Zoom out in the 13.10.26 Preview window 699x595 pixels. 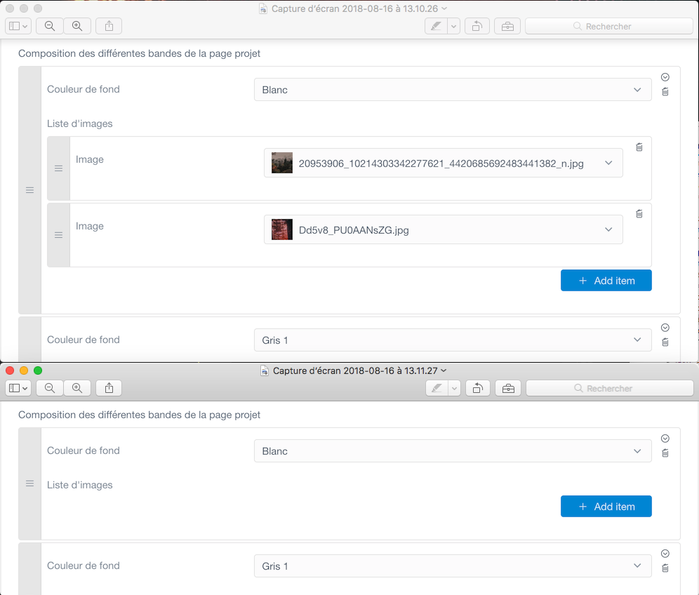tap(50, 26)
